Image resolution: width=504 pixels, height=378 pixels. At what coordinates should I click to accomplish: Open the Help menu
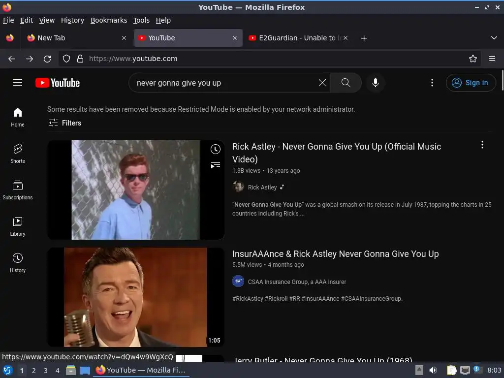163,20
